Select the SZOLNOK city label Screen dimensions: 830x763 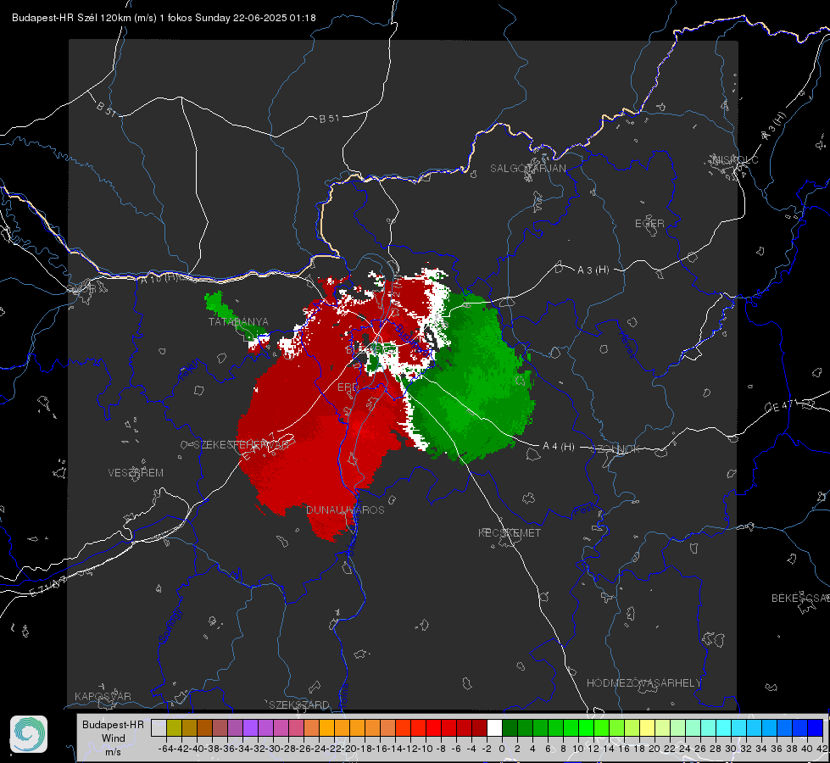(616, 448)
